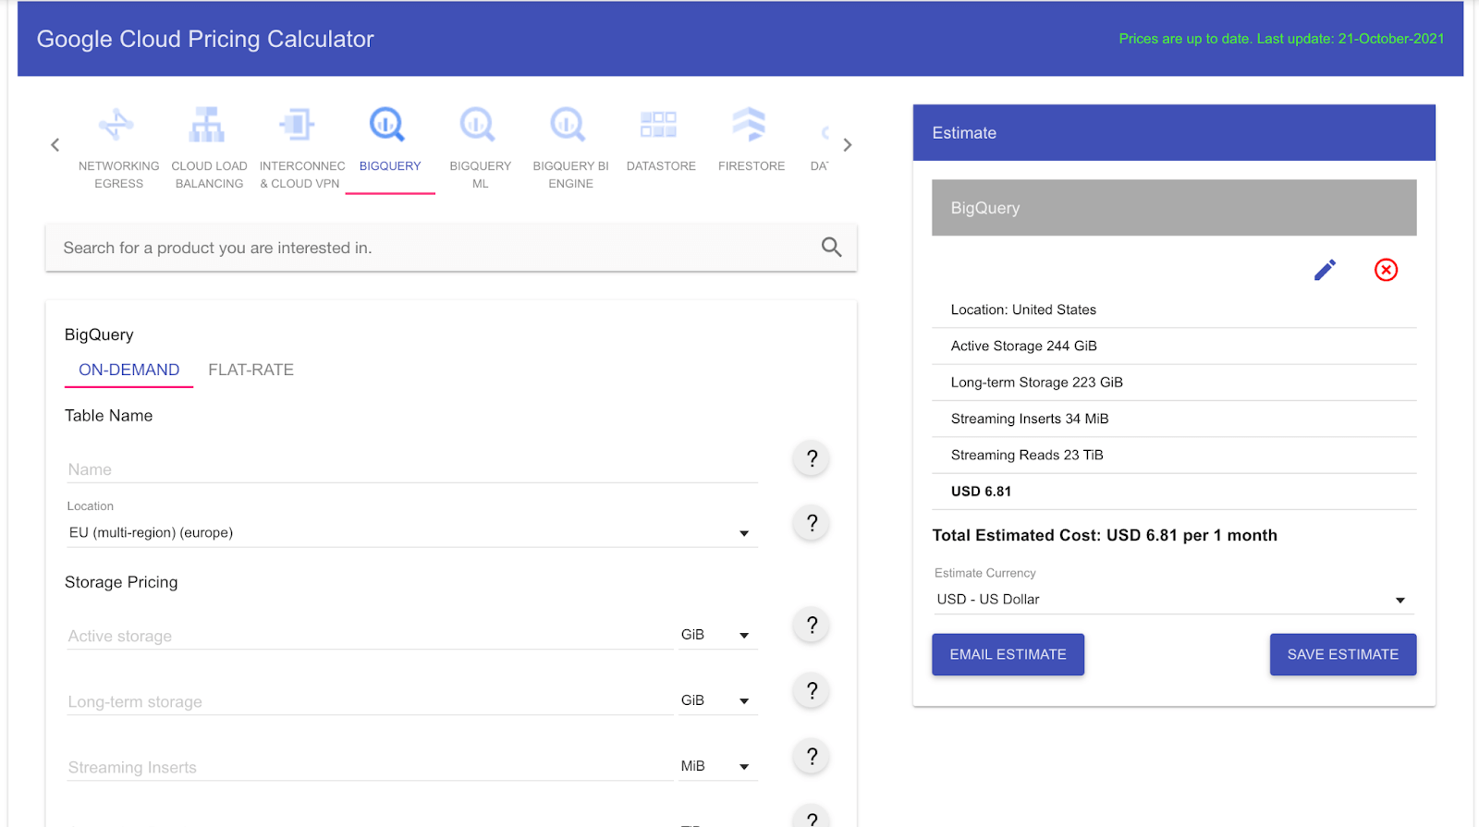Viewport: 1479px width, 827px height.
Task: Open the Estimate Currency dropdown
Action: tap(1172, 600)
